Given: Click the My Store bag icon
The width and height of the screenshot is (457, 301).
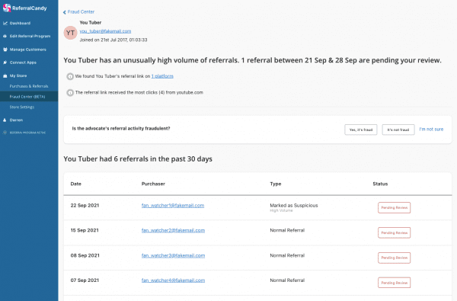Looking at the screenshot, I should pos(5,75).
